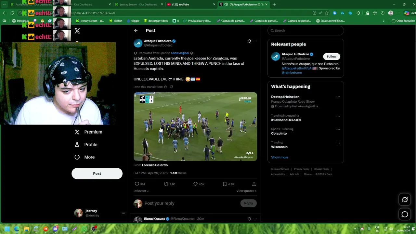This screenshot has height=234, width=416.
Task: Give thumbs down to the translation
Action: (172, 87)
